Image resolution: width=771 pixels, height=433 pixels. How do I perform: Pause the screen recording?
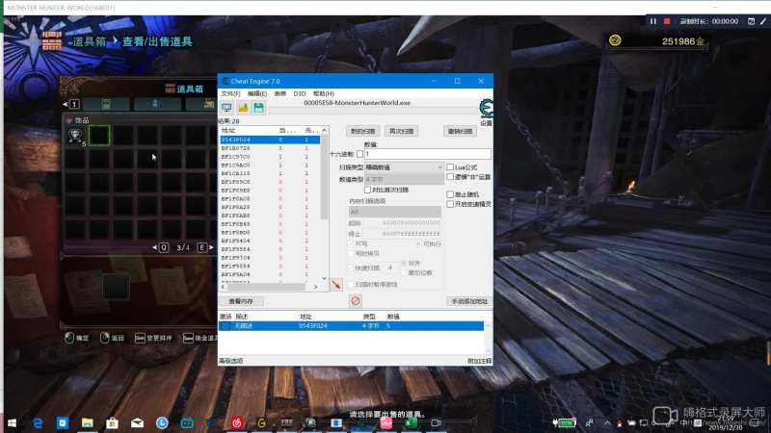(x=653, y=21)
